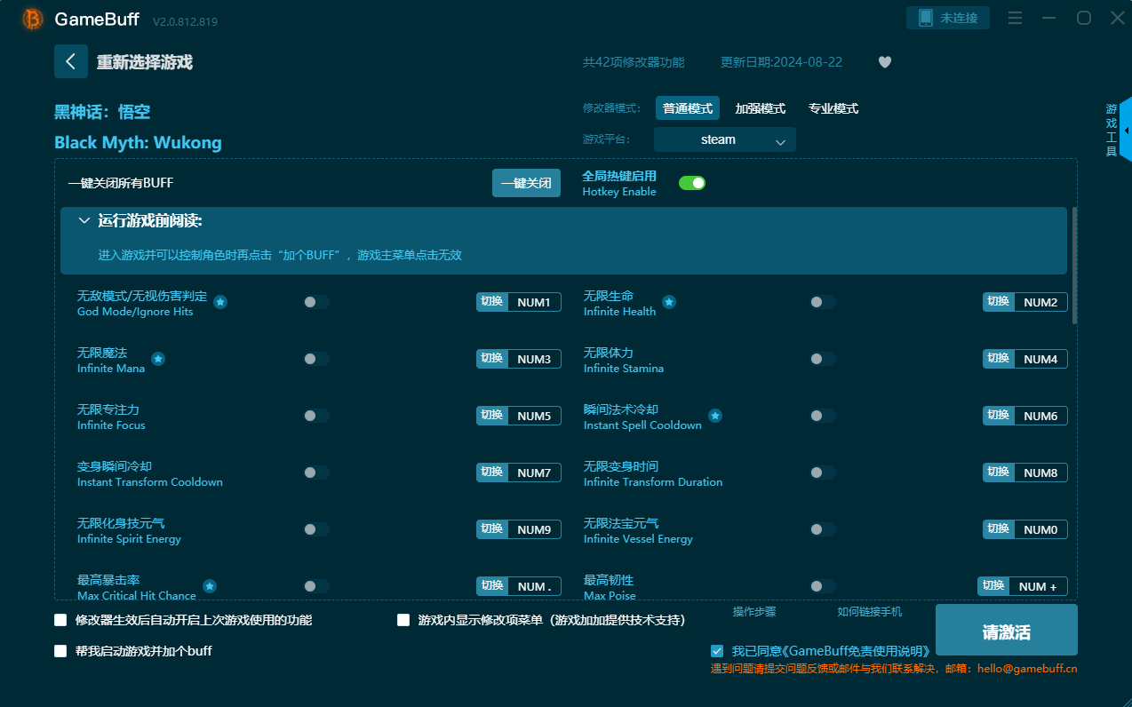This screenshot has height=707, width=1132.
Task: Enable Infinite Spirit Energy toggle
Action: pyautogui.click(x=316, y=529)
